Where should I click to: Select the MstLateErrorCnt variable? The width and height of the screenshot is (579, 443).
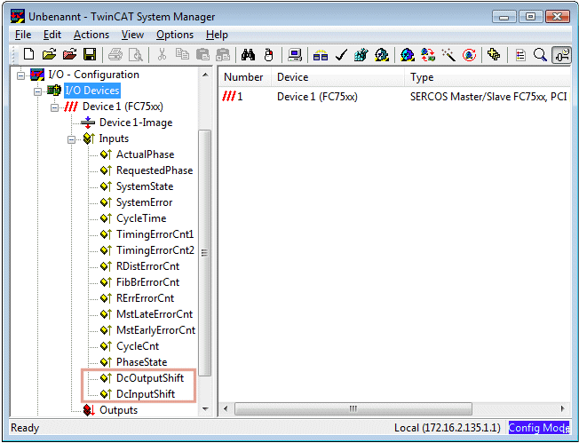(x=155, y=314)
